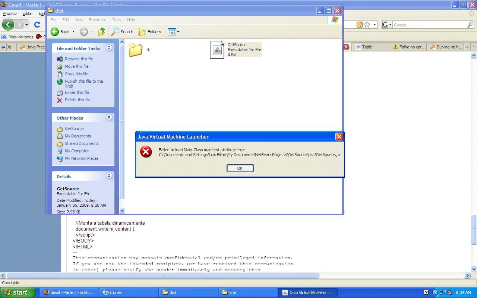Open My Network Places link

point(82,158)
